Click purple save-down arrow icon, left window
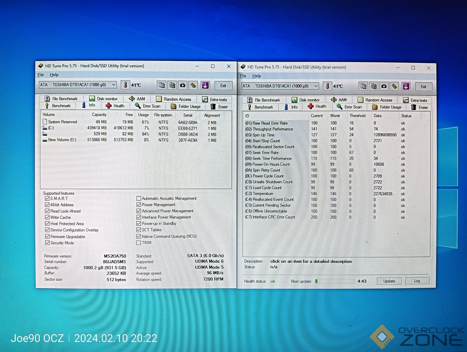Image resolution: width=467 pixels, height=352 pixels. coord(205,85)
